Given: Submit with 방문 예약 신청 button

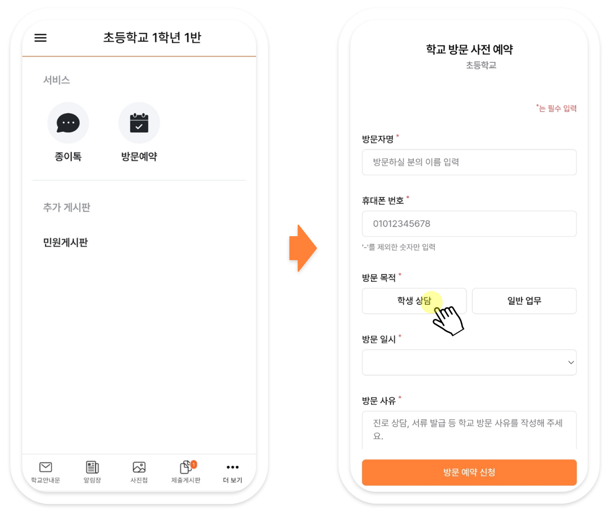Looking at the screenshot, I should click(469, 472).
